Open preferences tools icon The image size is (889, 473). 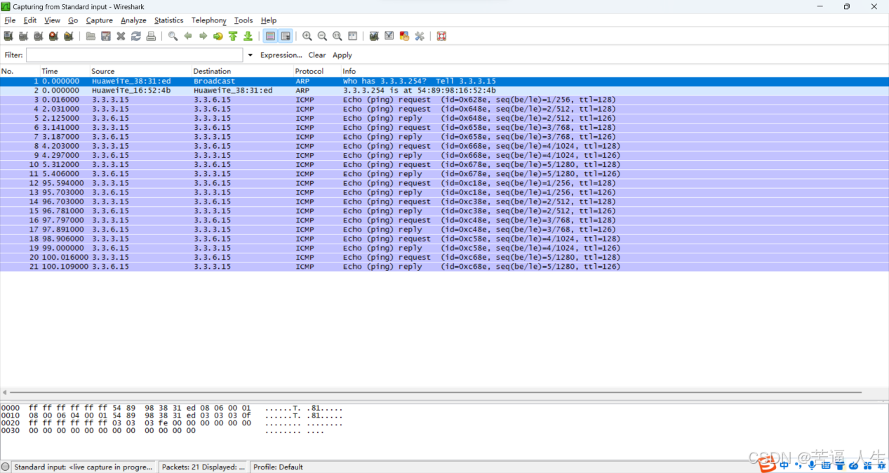point(420,36)
